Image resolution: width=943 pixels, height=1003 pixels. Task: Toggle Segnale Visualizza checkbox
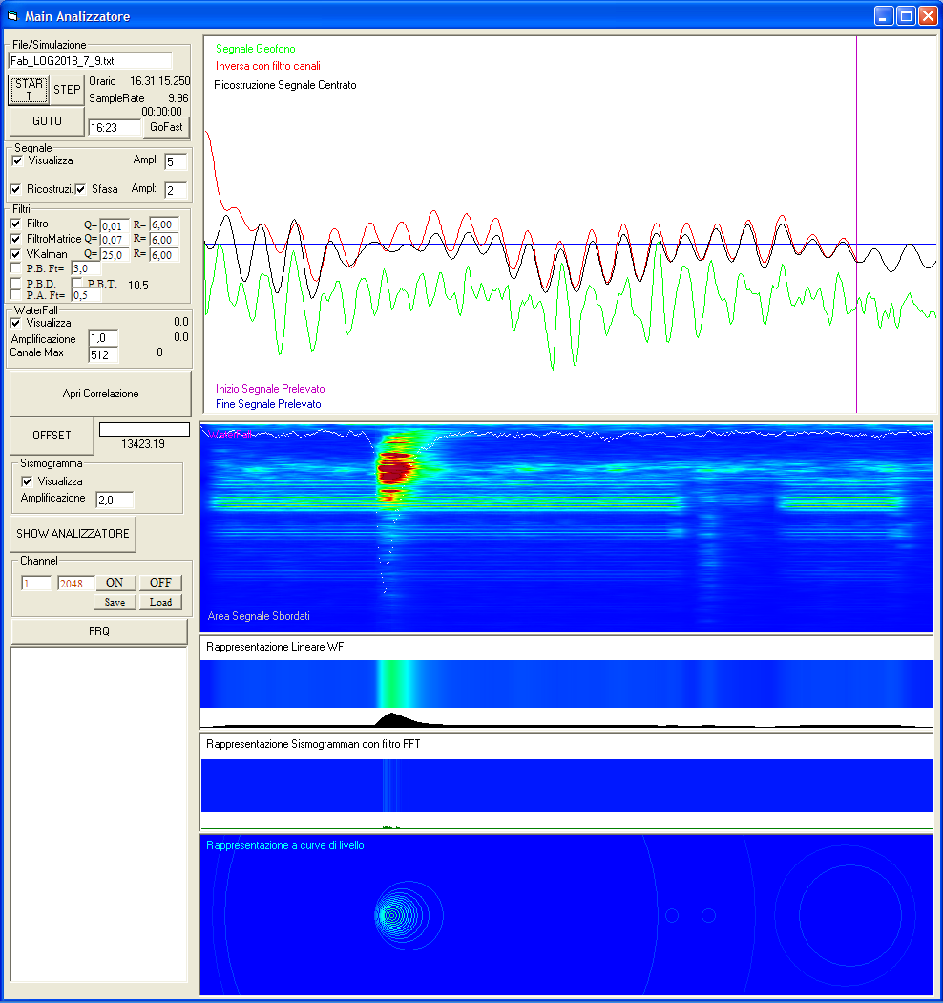18,160
